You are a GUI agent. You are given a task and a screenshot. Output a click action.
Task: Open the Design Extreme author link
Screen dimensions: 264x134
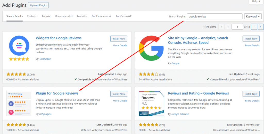pos(180,114)
